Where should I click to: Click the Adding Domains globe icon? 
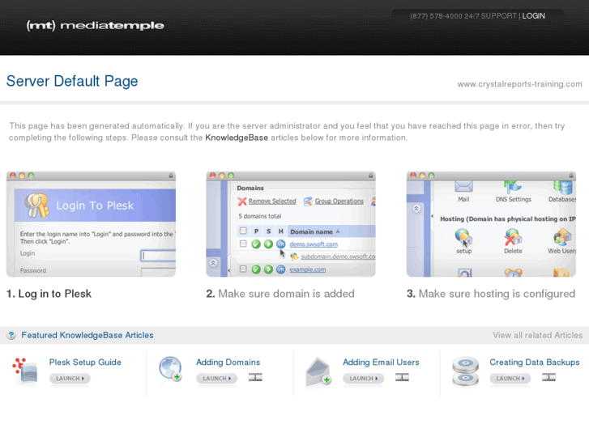pyautogui.click(x=170, y=369)
